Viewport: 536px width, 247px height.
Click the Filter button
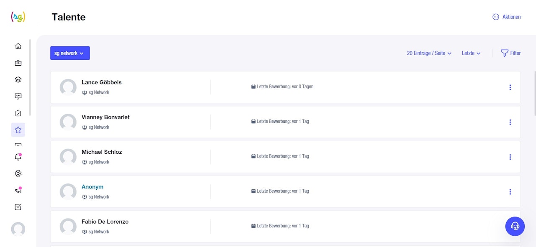click(511, 53)
